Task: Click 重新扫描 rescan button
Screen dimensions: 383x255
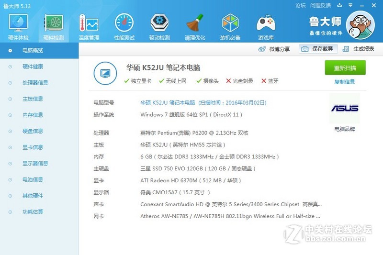Action: 345,67
